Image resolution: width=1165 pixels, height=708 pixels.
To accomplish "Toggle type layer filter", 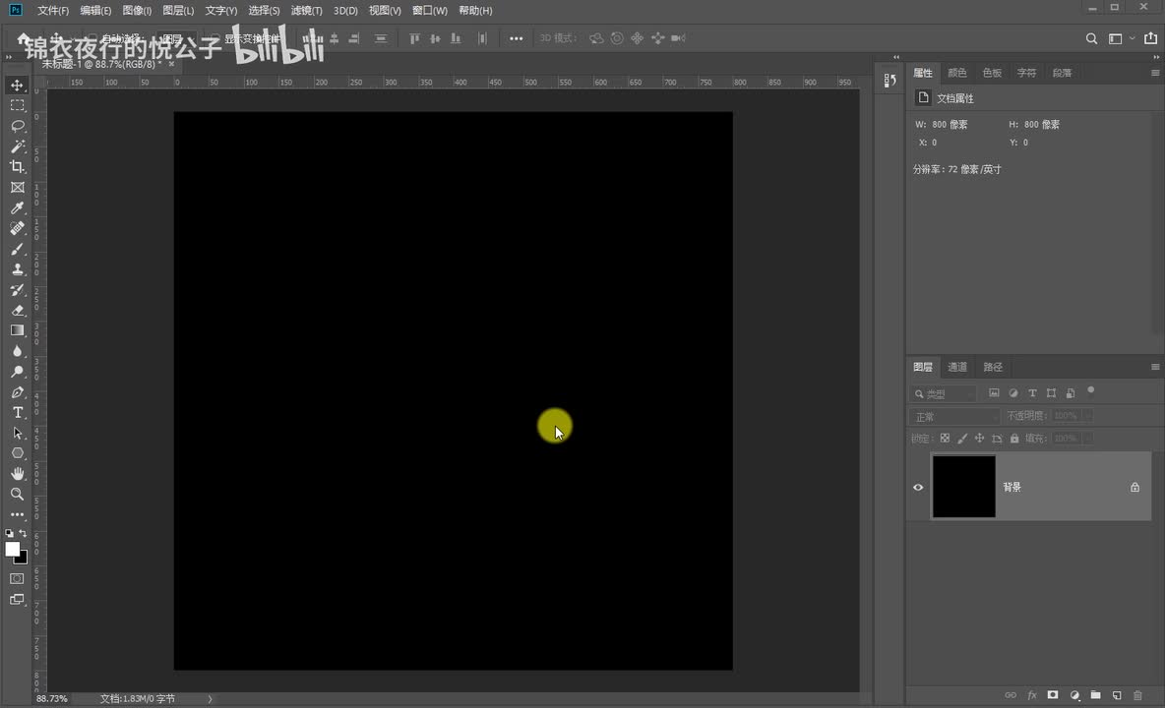I will [x=1032, y=392].
